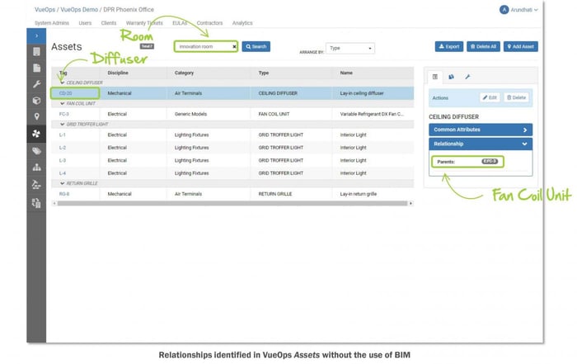Open the documents page icon in the sidebar
This screenshot has width=577, height=364.
click(x=36, y=68)
